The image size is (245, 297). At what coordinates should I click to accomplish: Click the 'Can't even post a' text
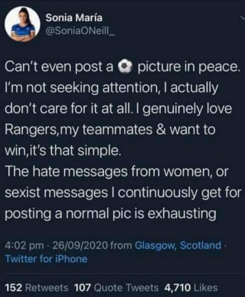59,67
